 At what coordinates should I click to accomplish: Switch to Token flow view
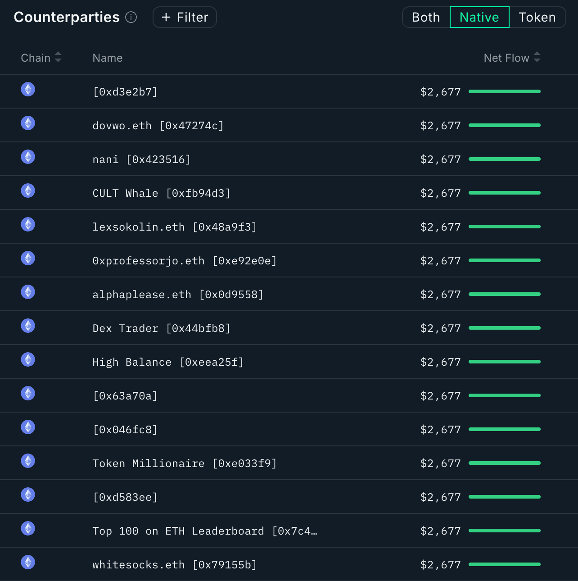click(537, 17)
